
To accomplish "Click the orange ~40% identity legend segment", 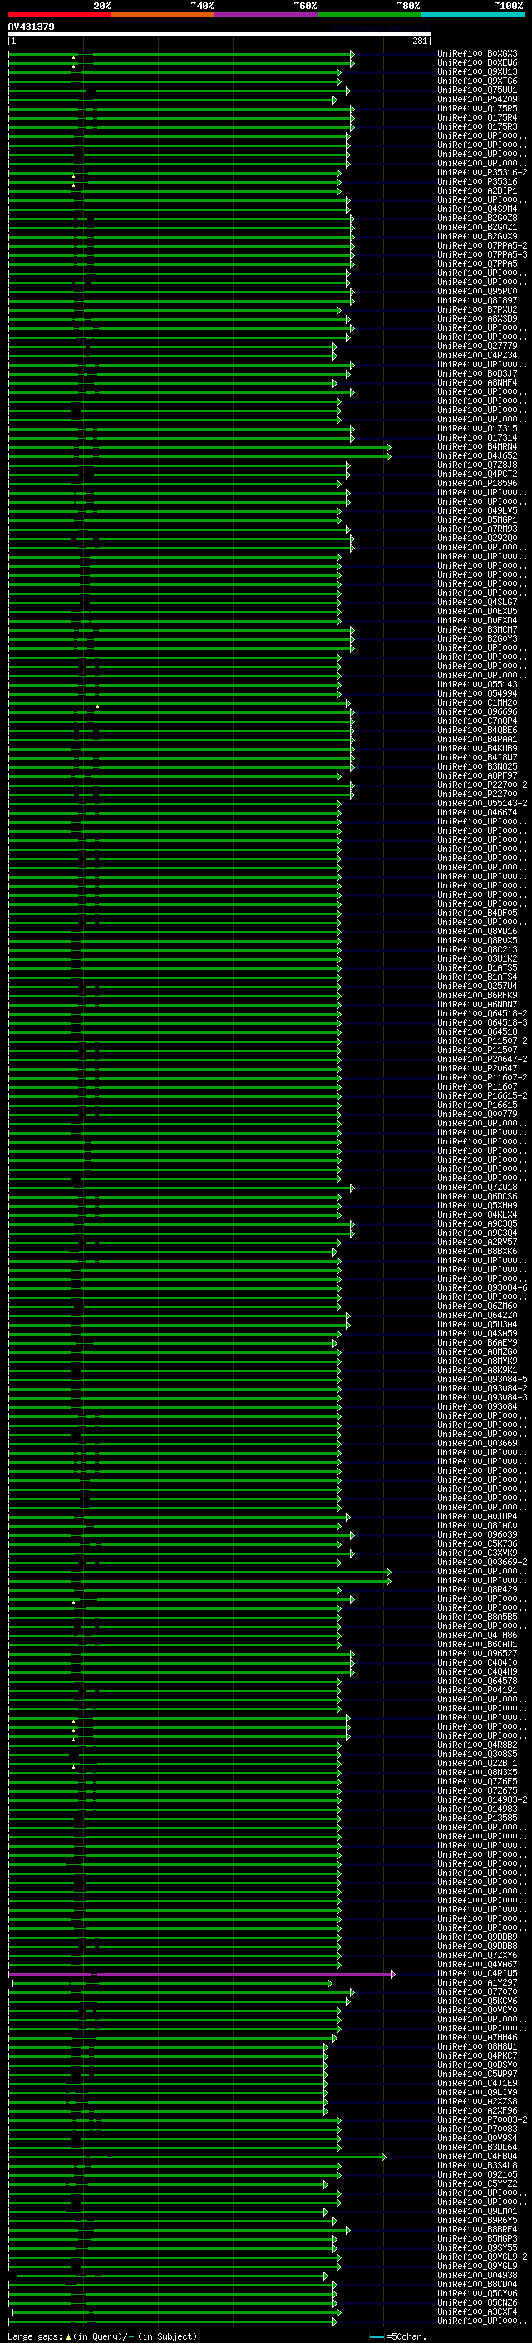I will 163,15.
